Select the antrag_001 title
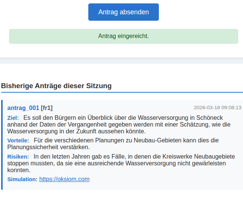Image resolution: width=243 pixels, height=197 pixels. (x=23, y=108)
